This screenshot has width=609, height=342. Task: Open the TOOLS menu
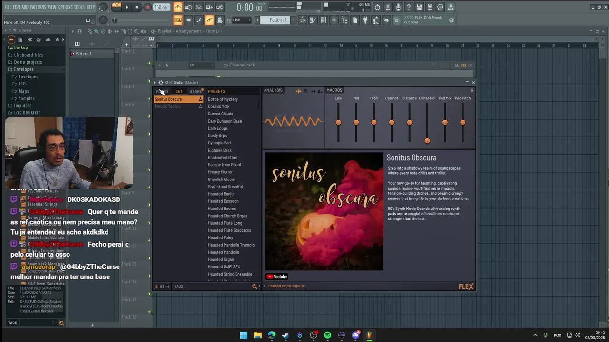tap(79, 7)
